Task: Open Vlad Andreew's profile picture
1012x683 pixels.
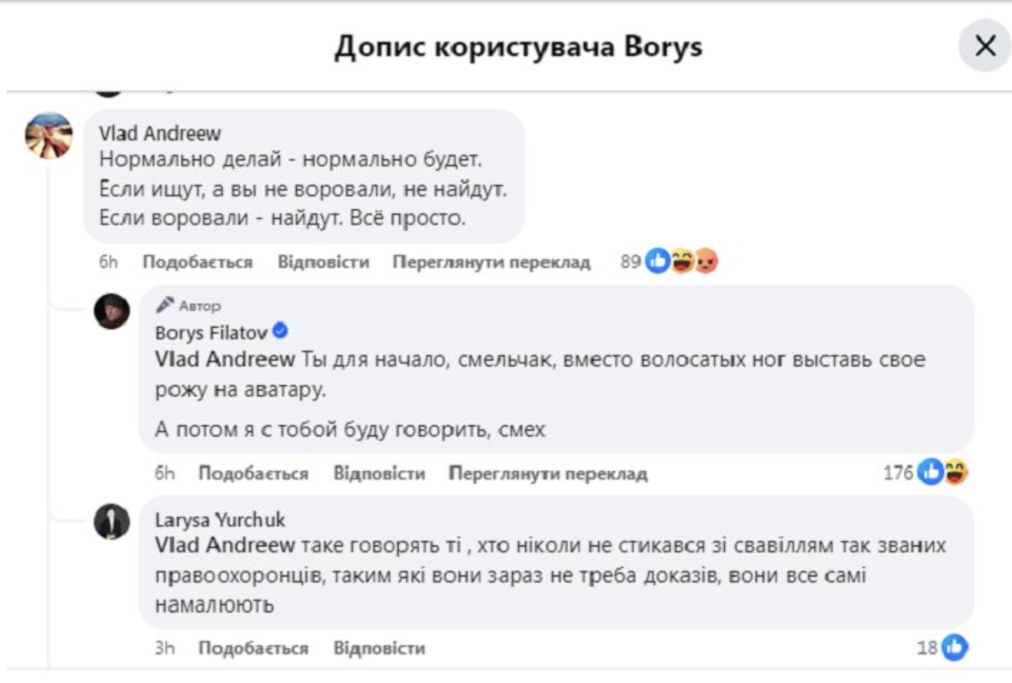Action: tap(48, 136)
